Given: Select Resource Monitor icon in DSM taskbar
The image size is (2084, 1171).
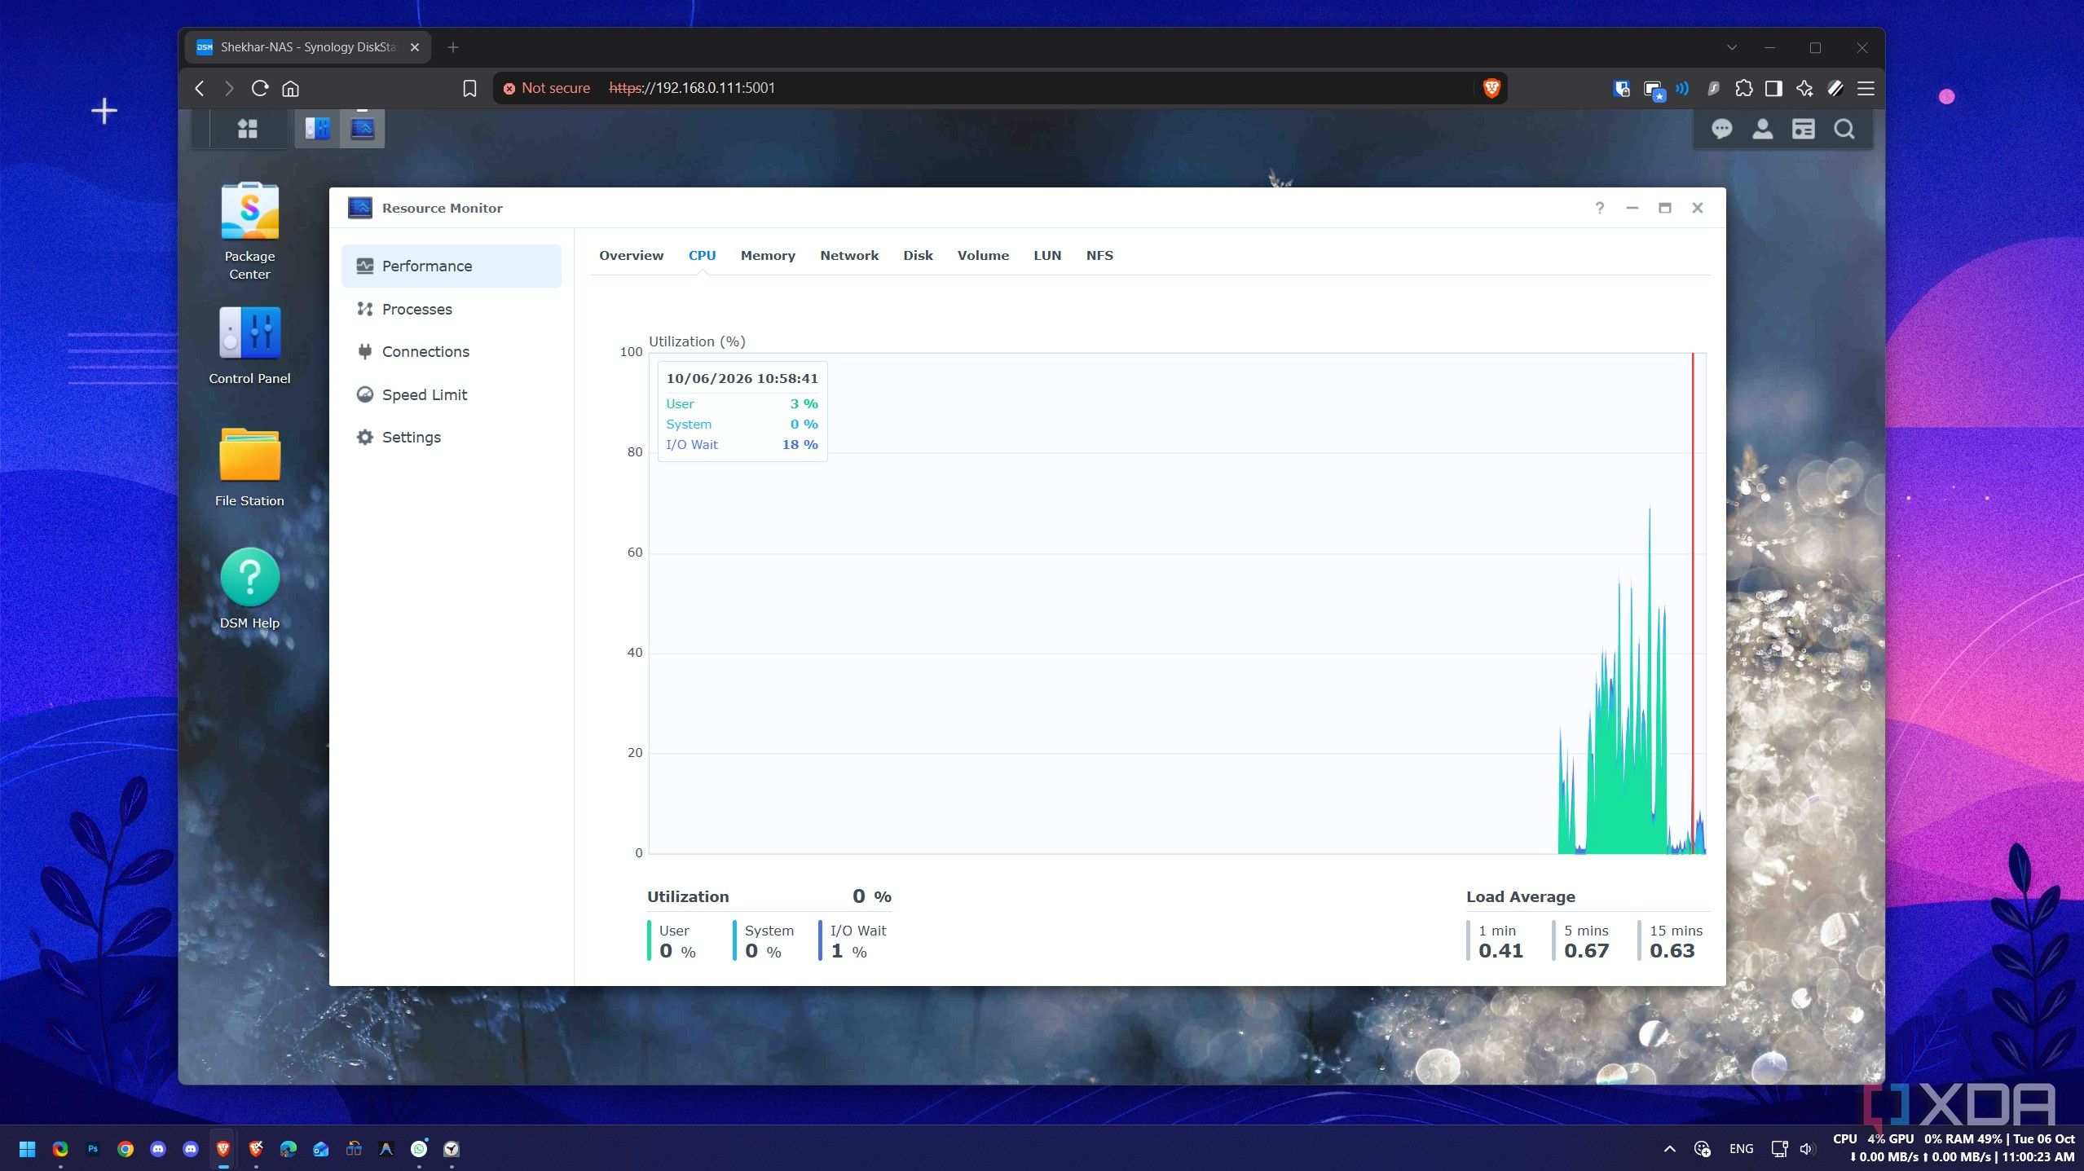Looking at the screenshot, I should click(363, 129).
